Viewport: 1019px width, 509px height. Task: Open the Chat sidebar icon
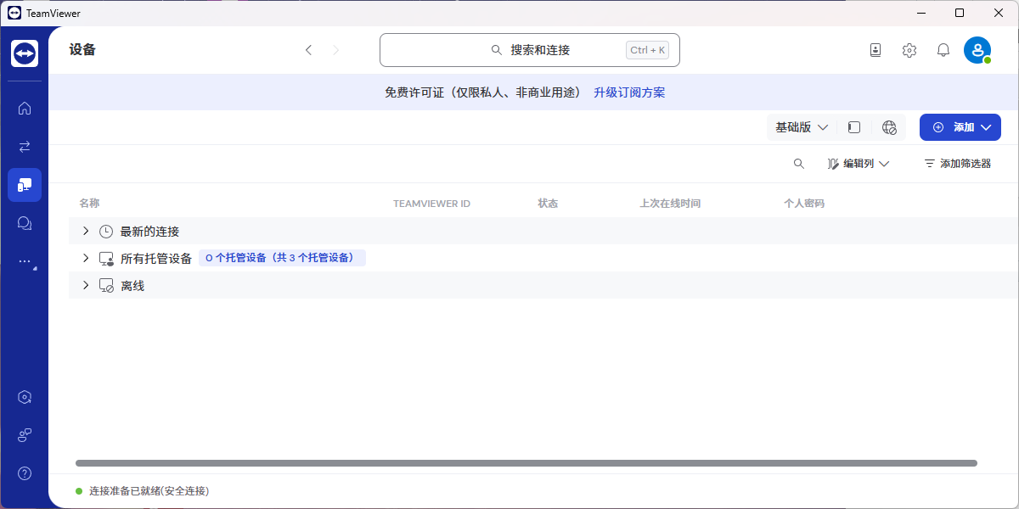click(25, 223)
